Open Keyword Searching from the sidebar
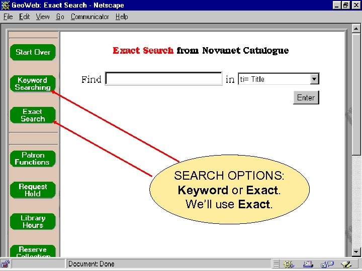The width and height of the screenshot is (362, 271). pos(33,84)
